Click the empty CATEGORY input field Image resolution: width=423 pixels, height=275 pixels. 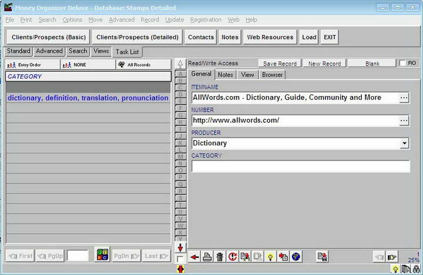coord(301,166)
